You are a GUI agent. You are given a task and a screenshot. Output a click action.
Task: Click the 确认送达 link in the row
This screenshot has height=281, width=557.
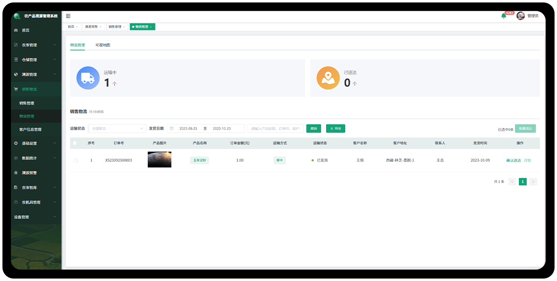click(513, 160)
